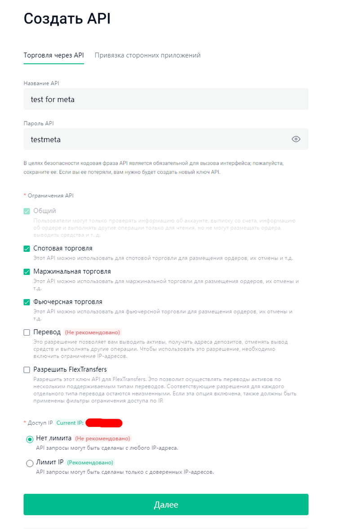
Task: Enable the Перевод permission checkbox
Action: click(27, 332)
